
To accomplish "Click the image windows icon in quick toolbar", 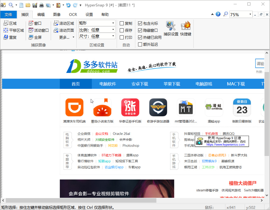I will (x=48, y=5).
